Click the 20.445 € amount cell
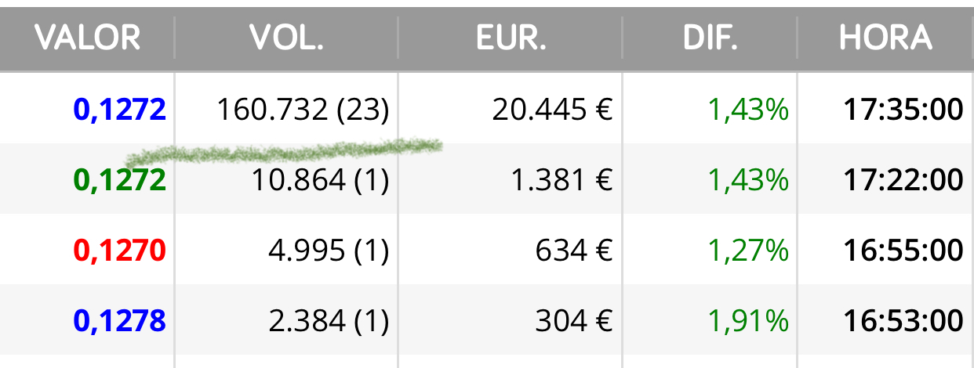The image size is (974, 368). [x=552, y=110]
